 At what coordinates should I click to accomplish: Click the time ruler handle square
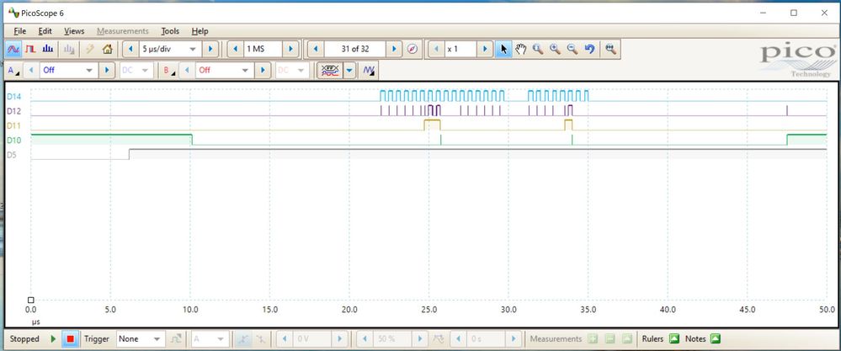click(31, 300)
